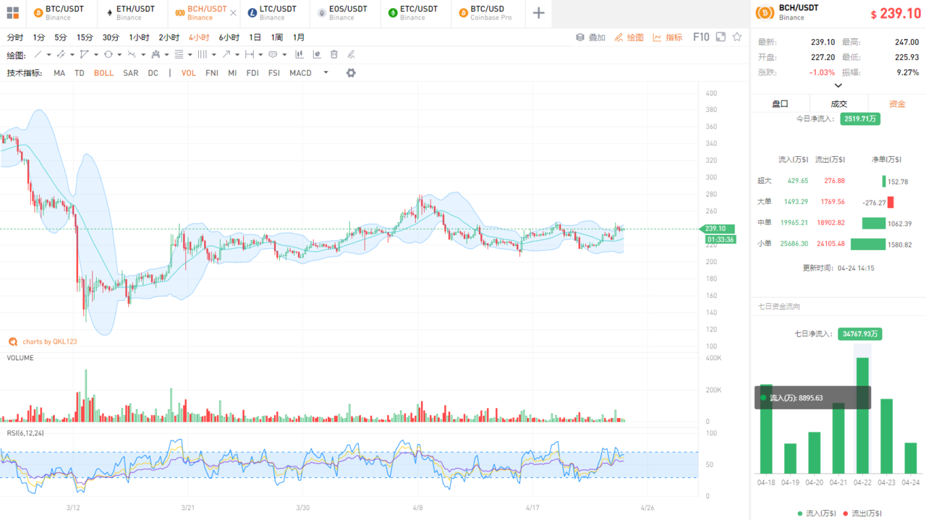Open the 盘口 order book tab
The height and width of the screenshot is (520, 926).
tap(780, 104)
